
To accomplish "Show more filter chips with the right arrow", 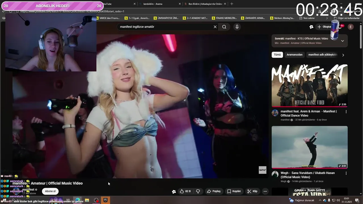I will coord(343,55).
